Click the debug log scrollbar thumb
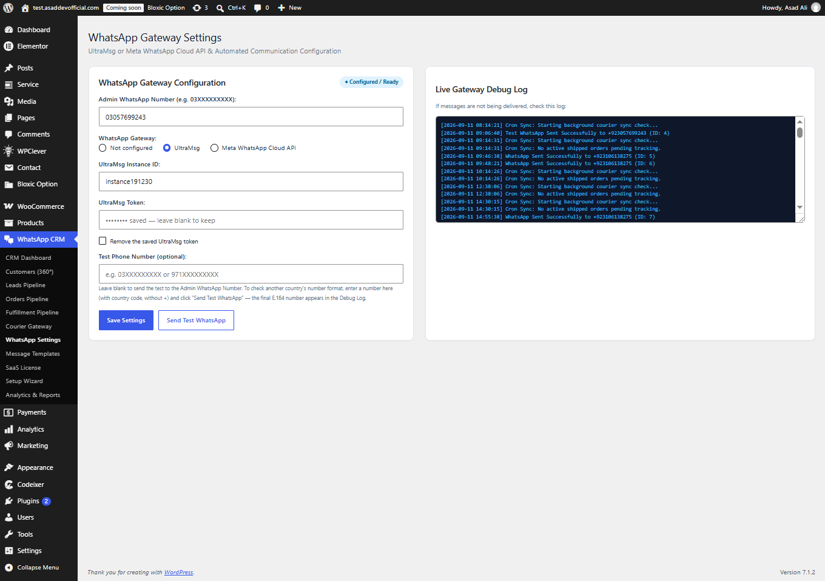 coord(800,132)
